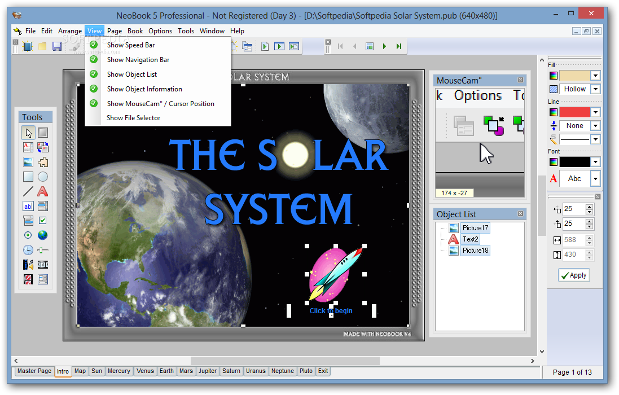Viewport: 619px width, 395px height.
Task: Switch to the Mercury page tab
Action: (x=119, y=371)
